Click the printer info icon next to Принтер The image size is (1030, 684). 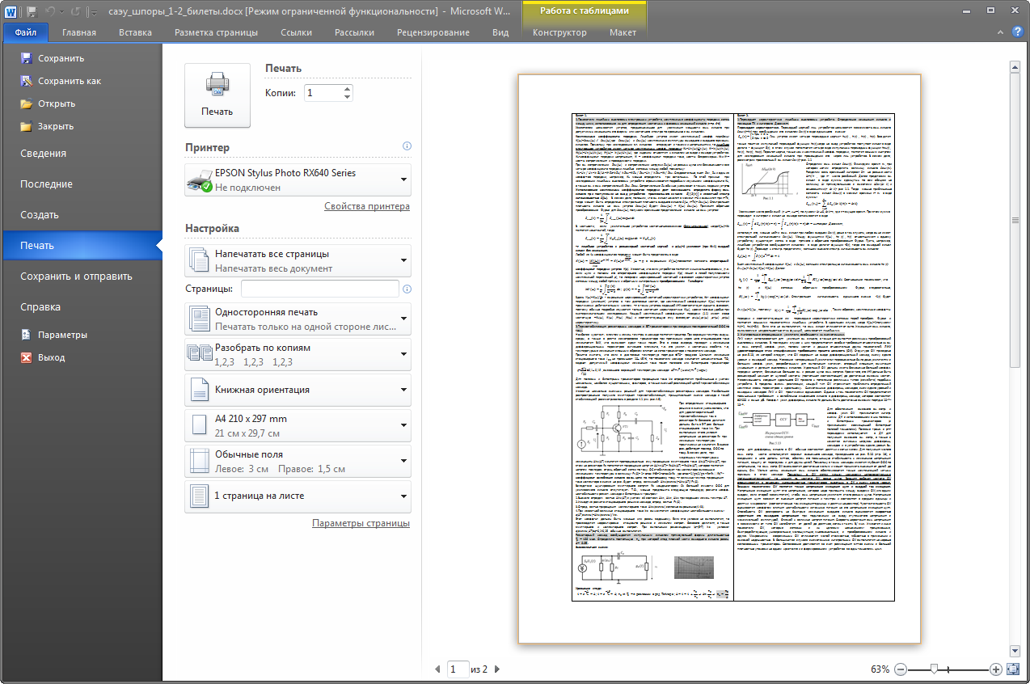pos(407,146)
